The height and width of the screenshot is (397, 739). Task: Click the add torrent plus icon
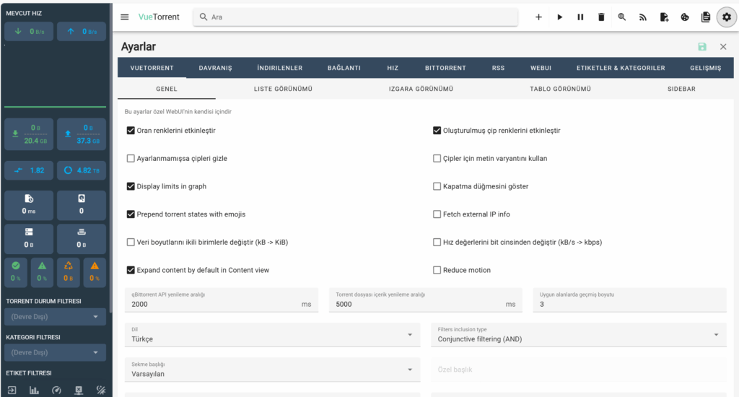[538, 17]
